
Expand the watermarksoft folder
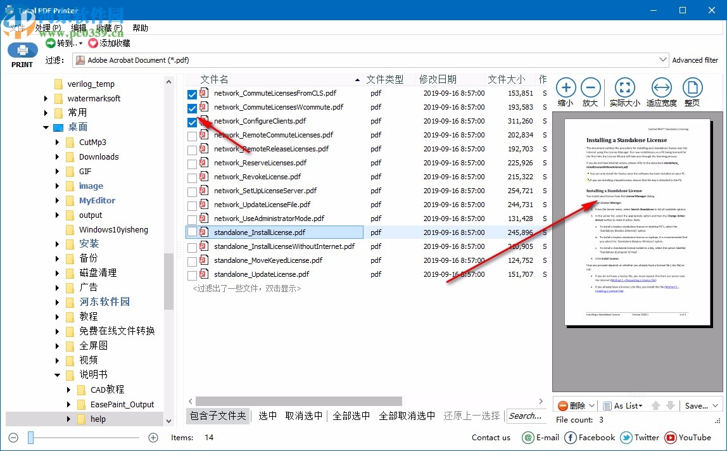46,98
